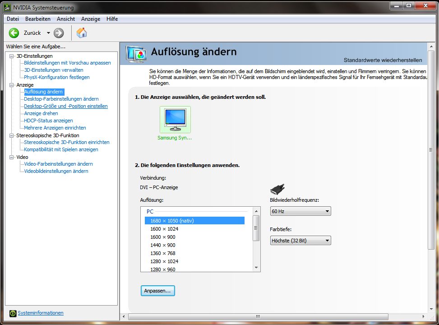Open the Farbtiefe Höchste (32 Bit) dropdown
This screenshot has width=439, height=325.
point(300,241)
